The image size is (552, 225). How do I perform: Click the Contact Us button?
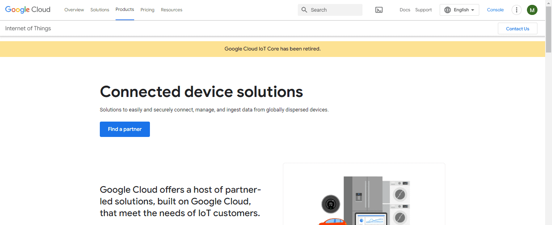518,29
